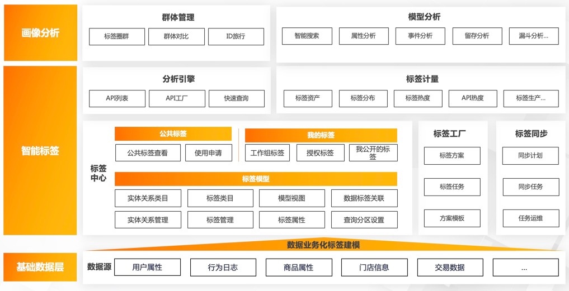Click the 交易数据 data source box
The height and width of the screenshot is (291, 569).
450,268
